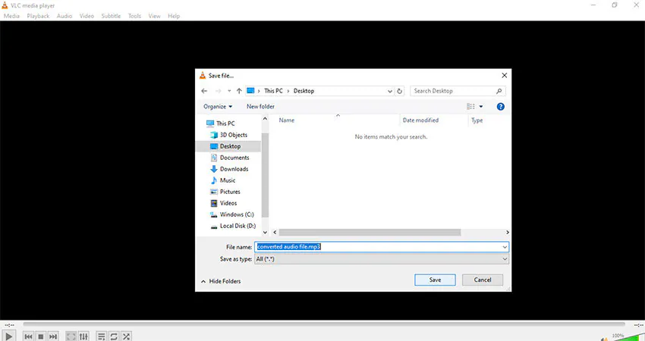This screenshot has height=341, width=645.
Task: Click Cancel in the Save file dialog
Action: click(483, 280)
